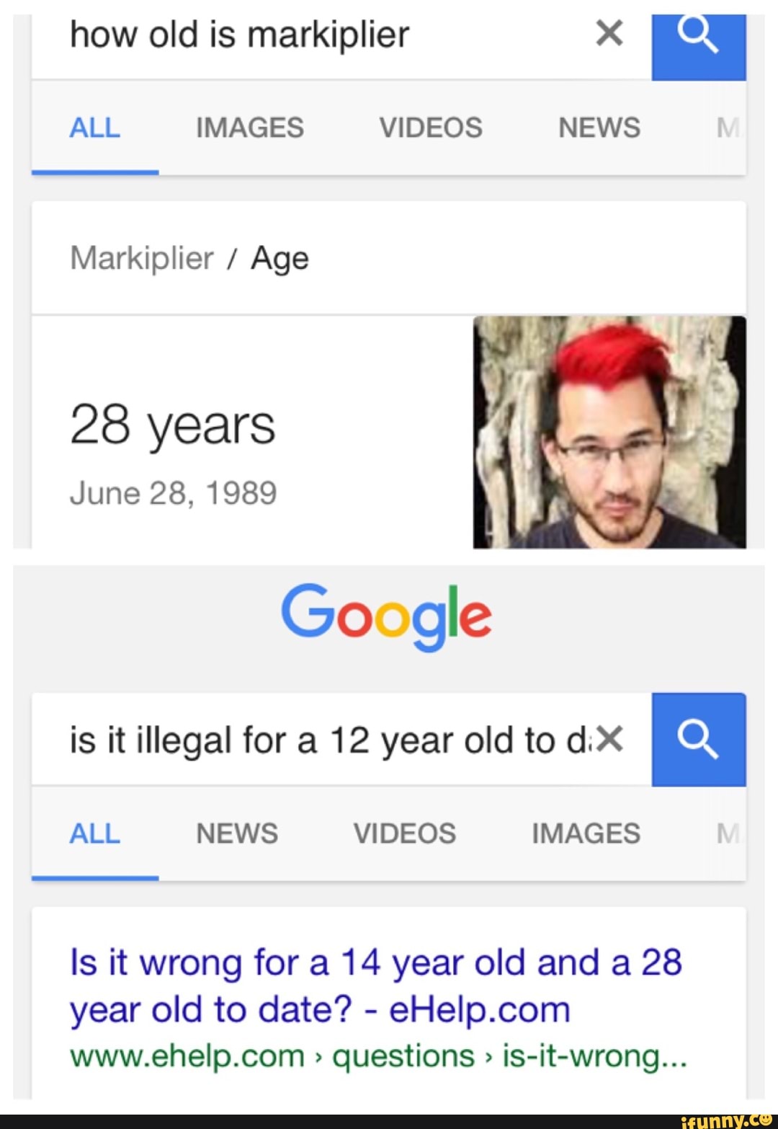Switch to NEWS tab in lower search

pos(237,833)
